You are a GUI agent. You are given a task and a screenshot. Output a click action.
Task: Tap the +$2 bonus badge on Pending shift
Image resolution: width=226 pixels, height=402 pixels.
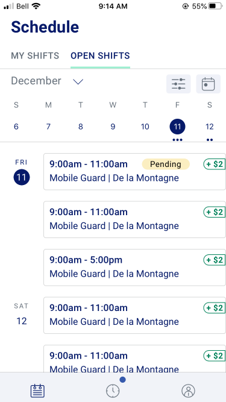[215, 164]
